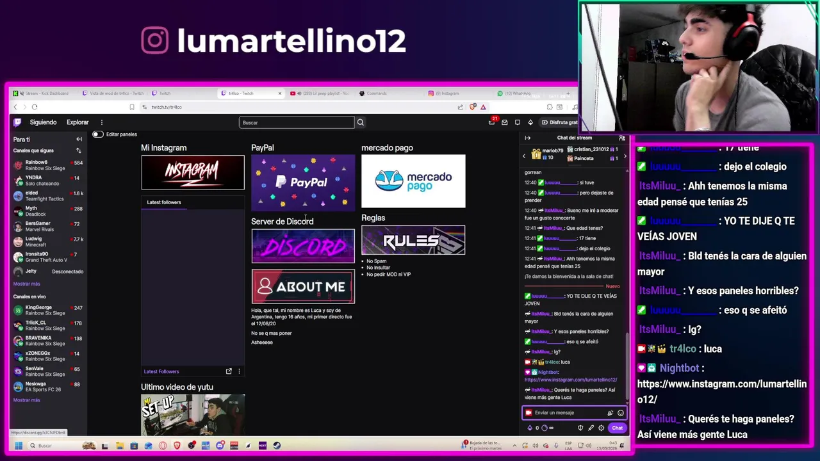The width and height of the screenshot is (820, 461).
Task: Show hidden system tray icons
Action: [x=514, y=446]
